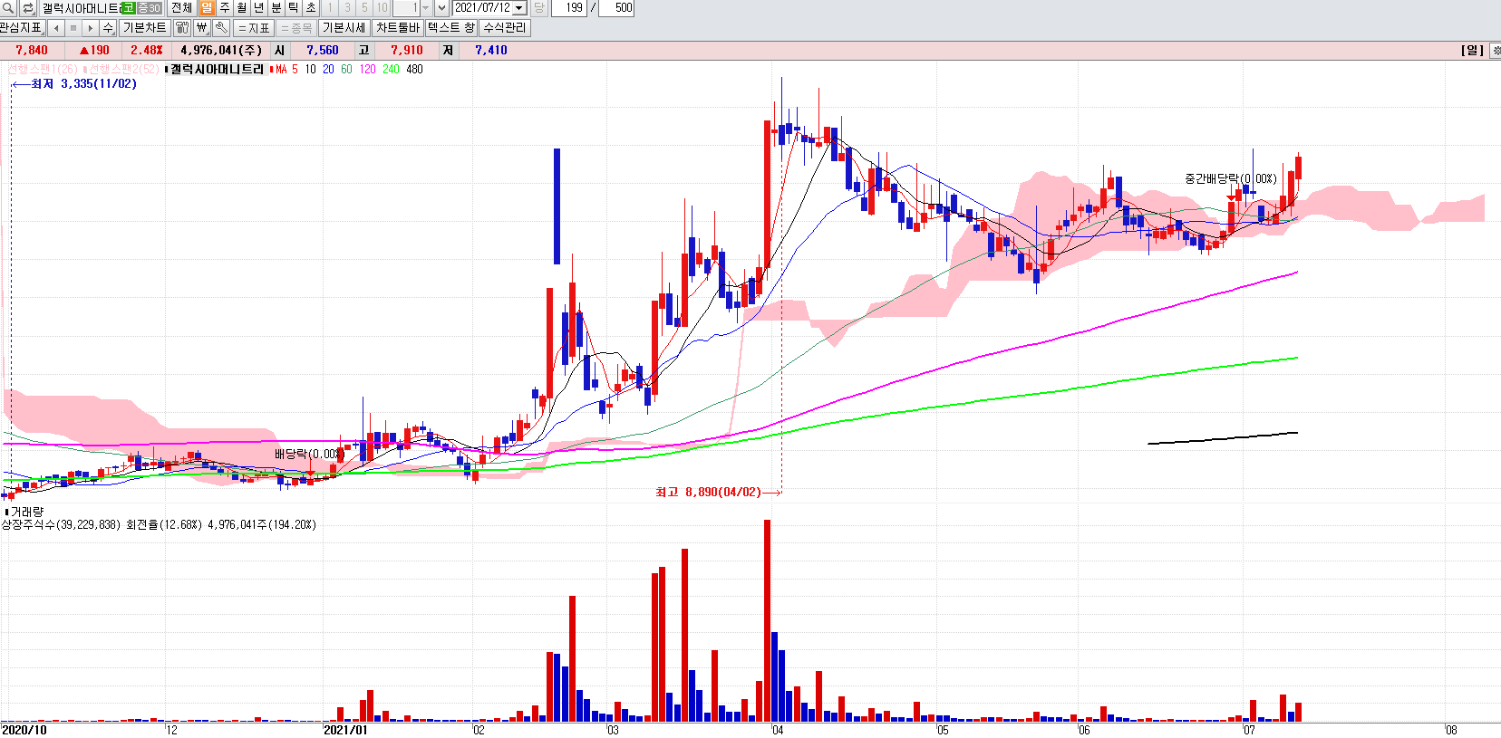This screenshot has width=1501, height=738.
Task: Select the 전체 period button
Action: [x=181, y=8]
